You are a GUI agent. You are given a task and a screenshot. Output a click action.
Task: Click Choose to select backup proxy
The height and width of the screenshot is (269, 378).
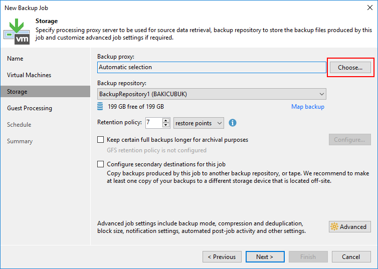pos(350,67)
